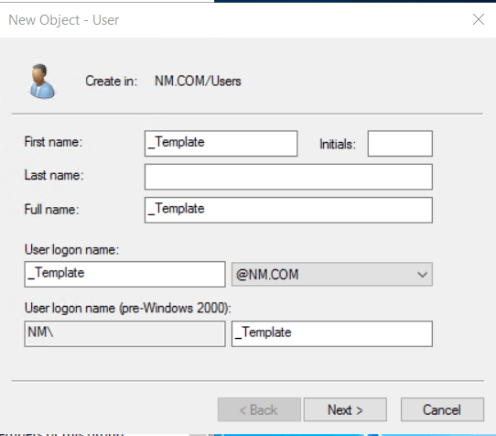Screen dimensions: 496x436
Task: Click the 'First name:' label
Action: [53, 142]
